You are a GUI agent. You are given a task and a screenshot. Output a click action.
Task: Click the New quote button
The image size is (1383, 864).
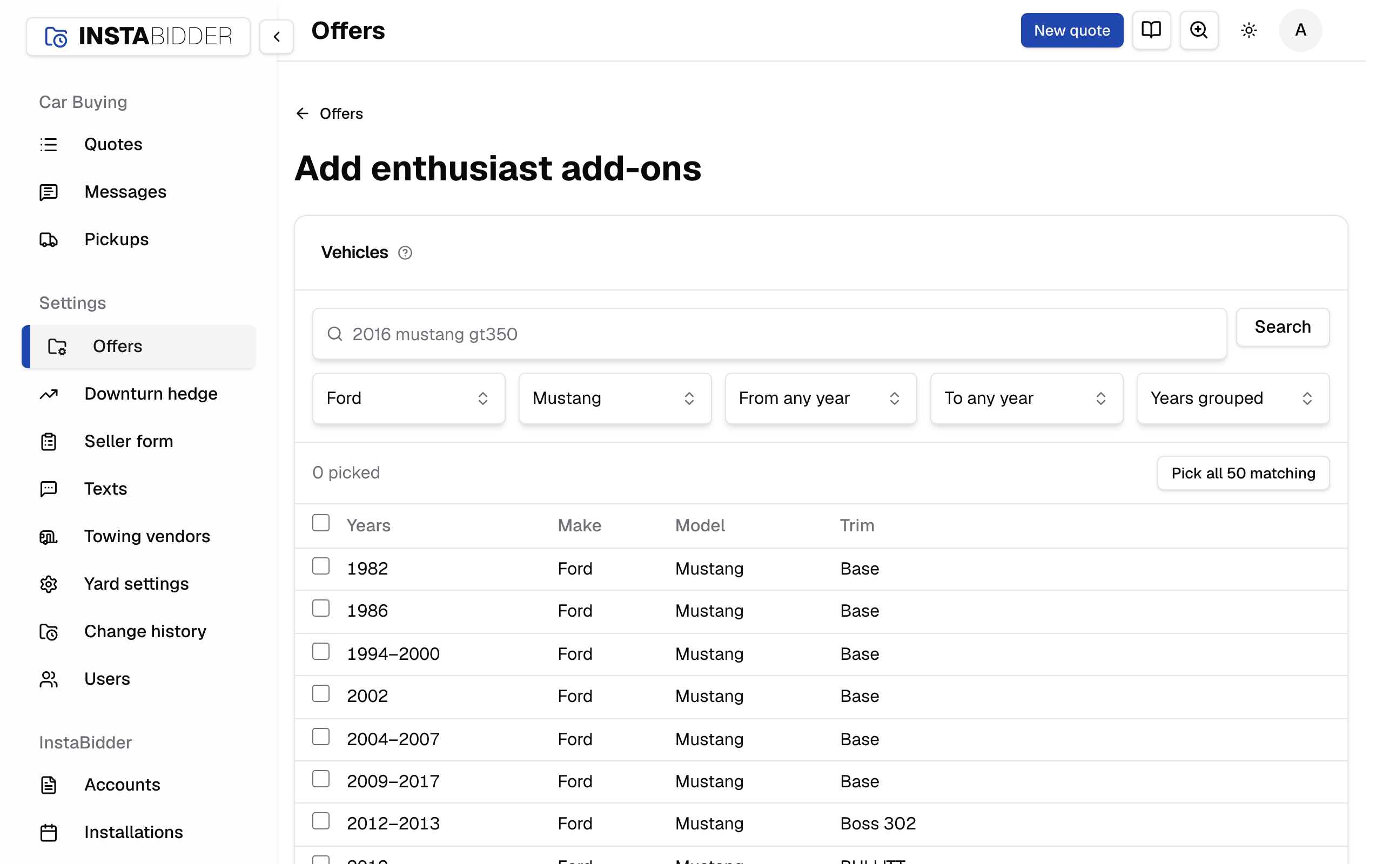1071,30
